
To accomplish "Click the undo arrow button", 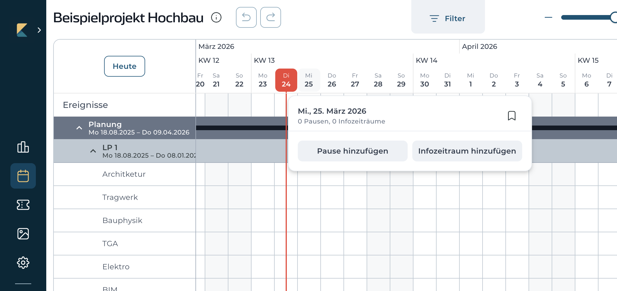I will (246, 17).
